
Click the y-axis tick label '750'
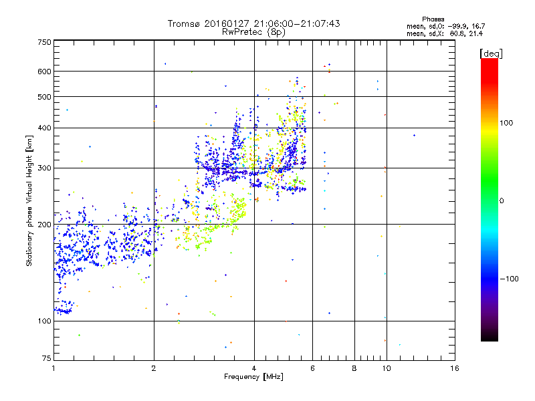44,42
